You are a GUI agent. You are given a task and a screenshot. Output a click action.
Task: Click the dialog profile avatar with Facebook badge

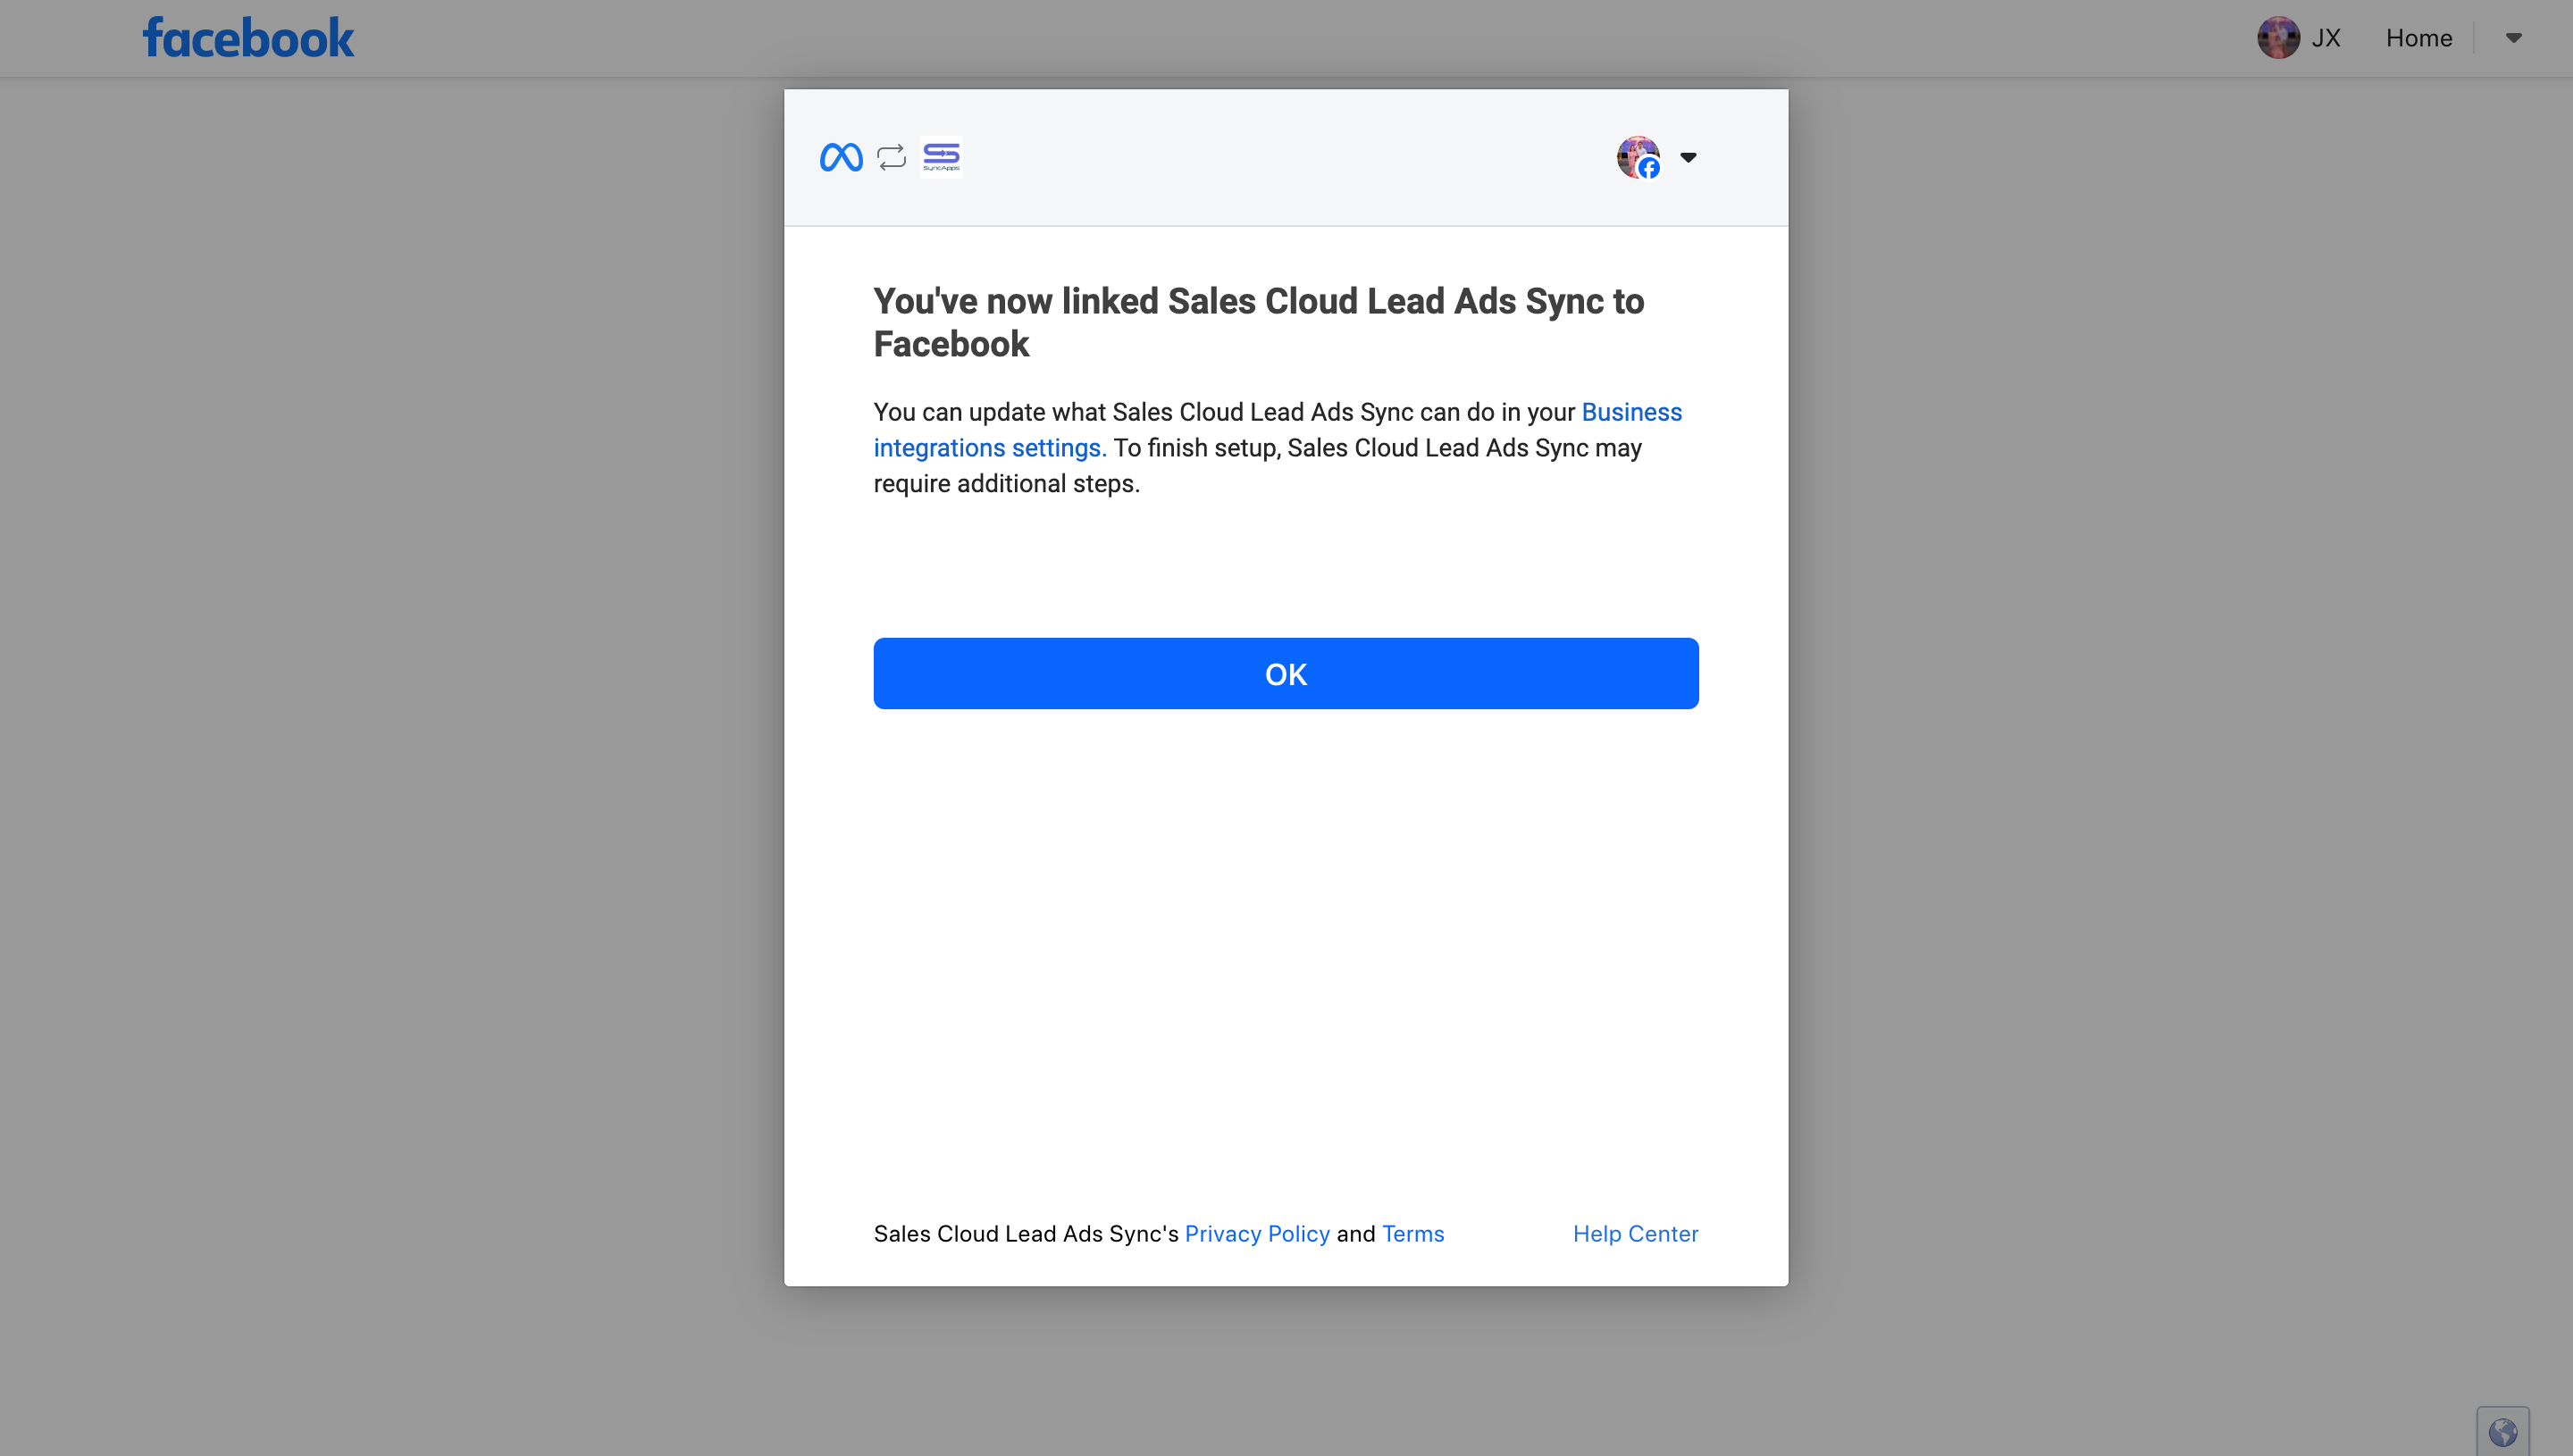pyautogui.click(x=1638, y=157)
